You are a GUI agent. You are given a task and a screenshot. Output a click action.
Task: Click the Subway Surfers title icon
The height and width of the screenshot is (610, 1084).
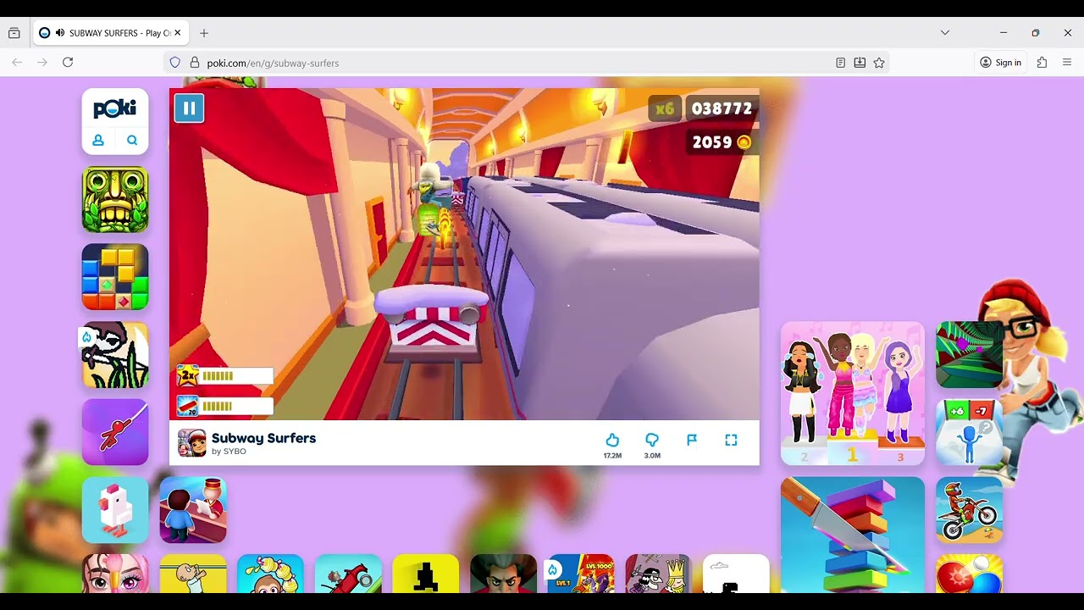pos(192,443)
